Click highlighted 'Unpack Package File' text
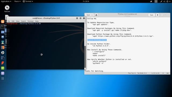172x97 pixels. click(x=97, y=40)
